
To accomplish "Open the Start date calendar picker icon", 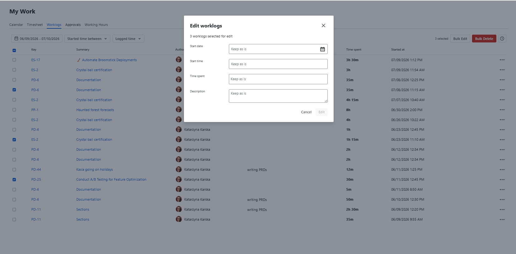I will [x=322, y=49].
